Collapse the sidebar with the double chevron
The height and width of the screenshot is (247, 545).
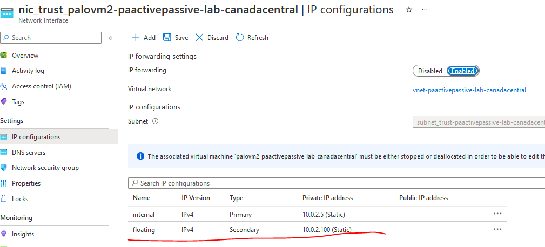pos(111,38)
